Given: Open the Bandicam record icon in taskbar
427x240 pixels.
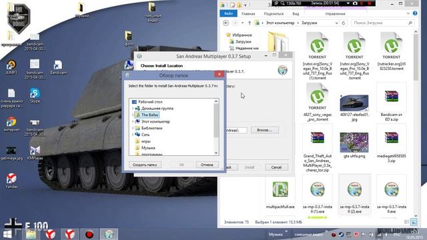Looking at the screenshot, I should click(89, 234).
